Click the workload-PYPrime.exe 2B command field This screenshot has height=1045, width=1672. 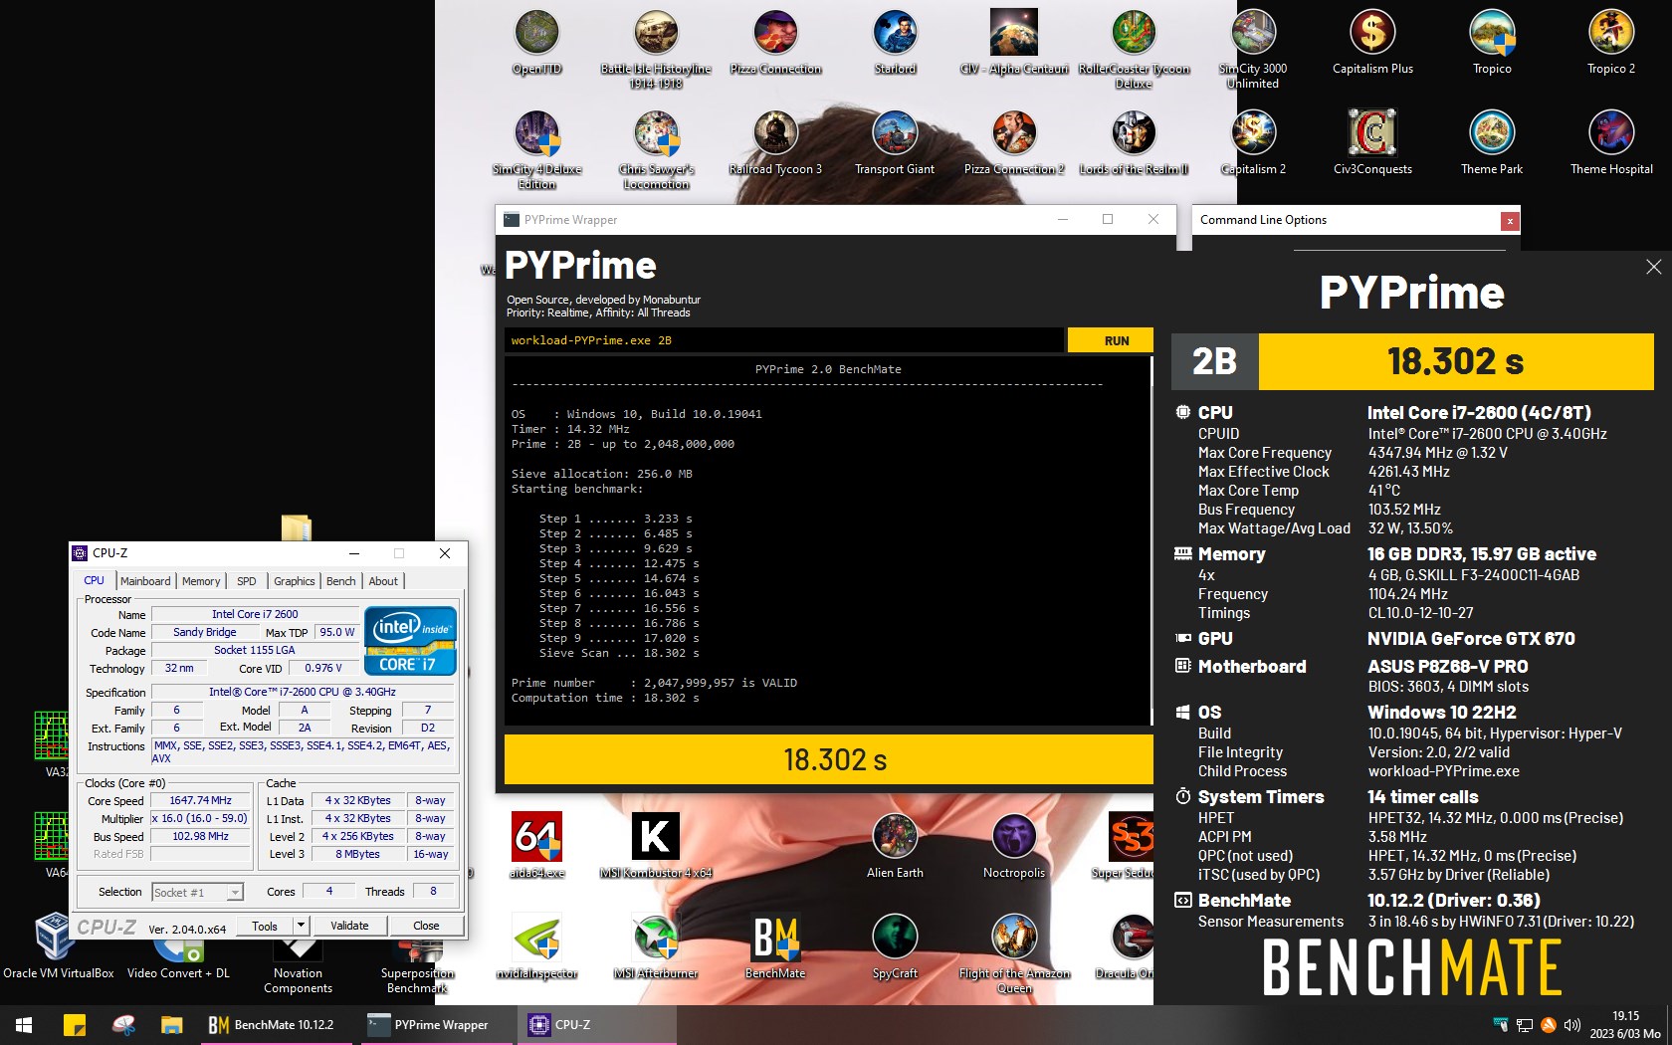(783, 340)
